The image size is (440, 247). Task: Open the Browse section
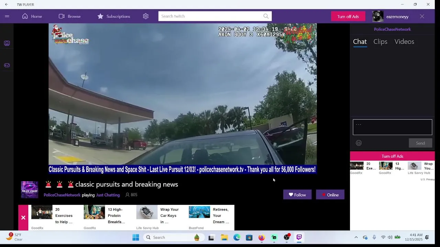[69, 16]
